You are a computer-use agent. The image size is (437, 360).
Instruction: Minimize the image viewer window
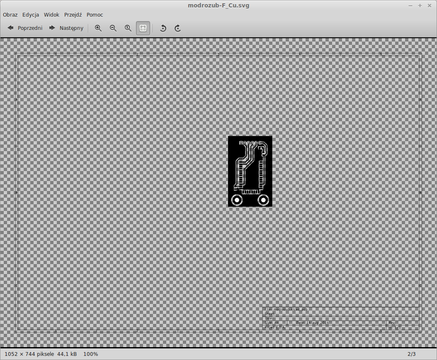[x=410, y=5]
